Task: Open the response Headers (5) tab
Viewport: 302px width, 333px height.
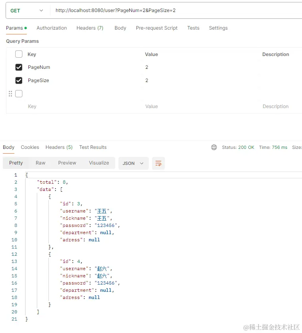Action: tap(59, 147)
